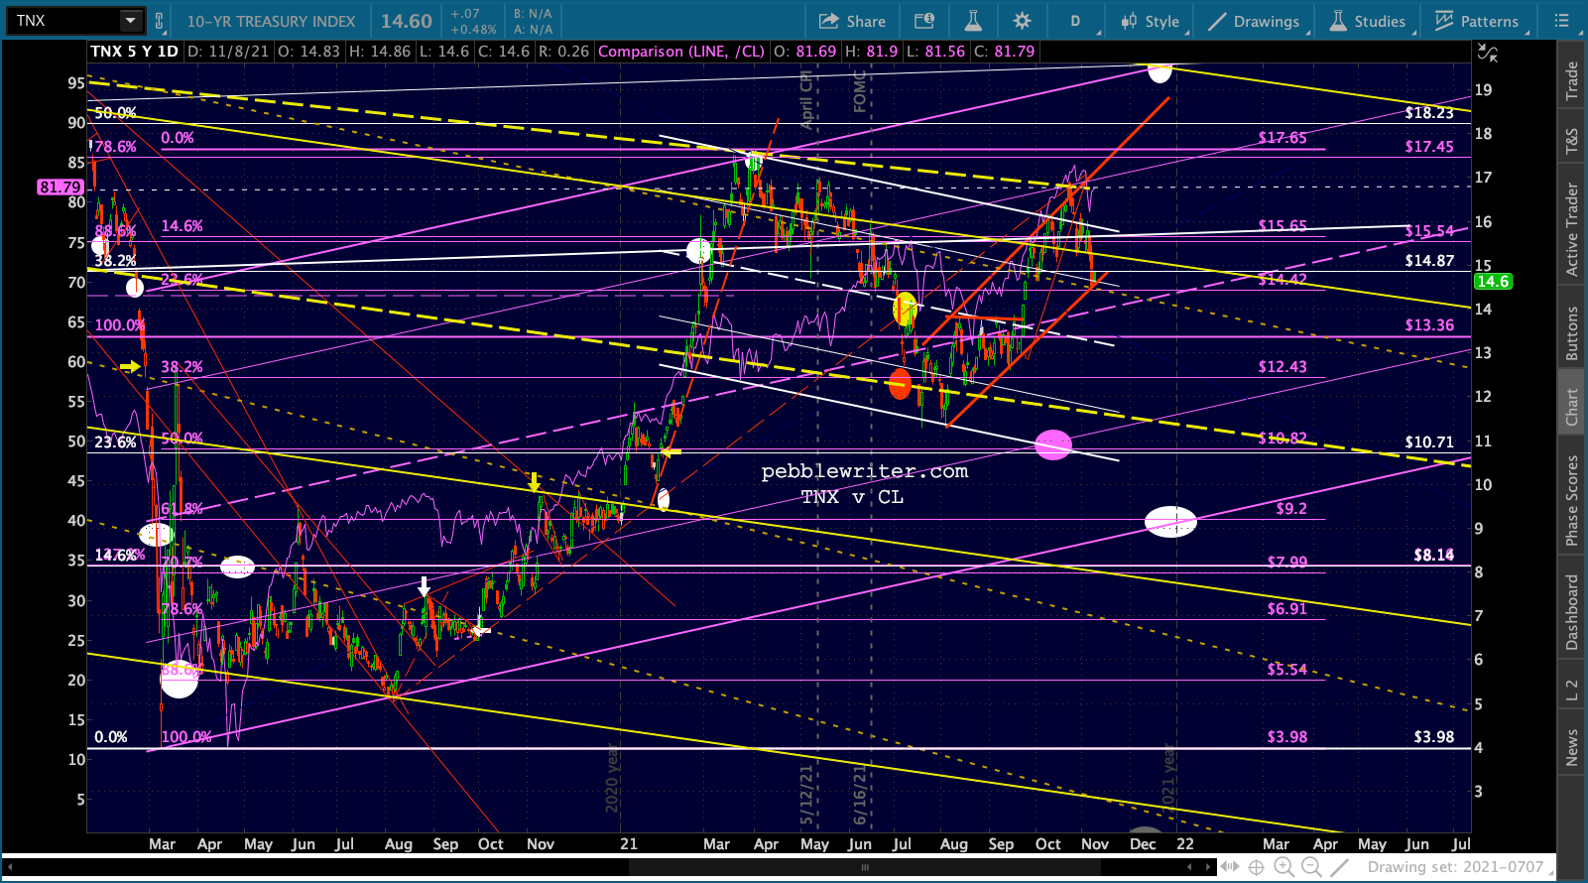Click the April CPI vertical line label
The height and width of the screenshot is (883, 1588).
pos(806,100)
